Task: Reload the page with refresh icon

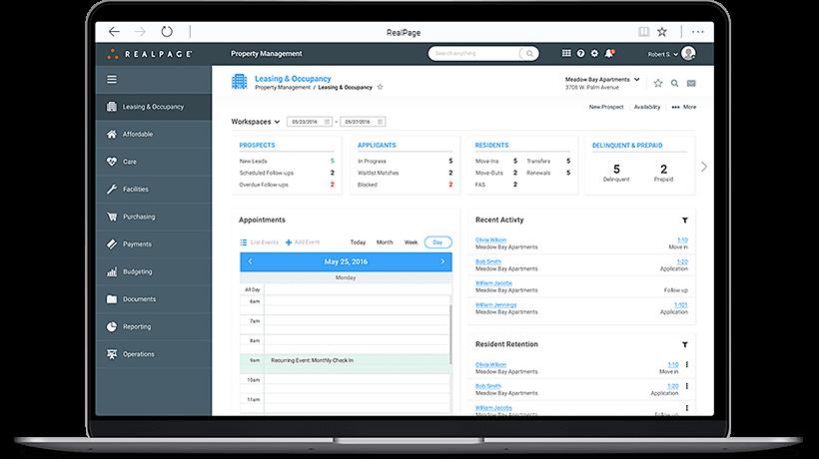Action: click(167, 32)
